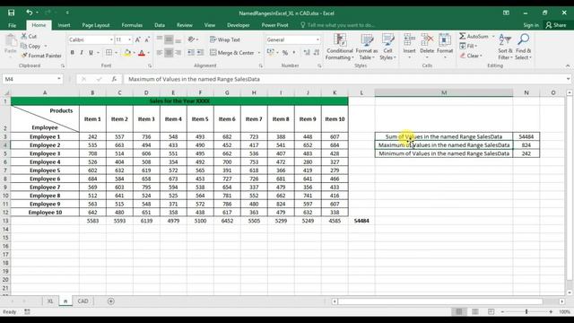Toggle center horizontal alignment
This screenshot has width=574, height=323.
point(169,53)
